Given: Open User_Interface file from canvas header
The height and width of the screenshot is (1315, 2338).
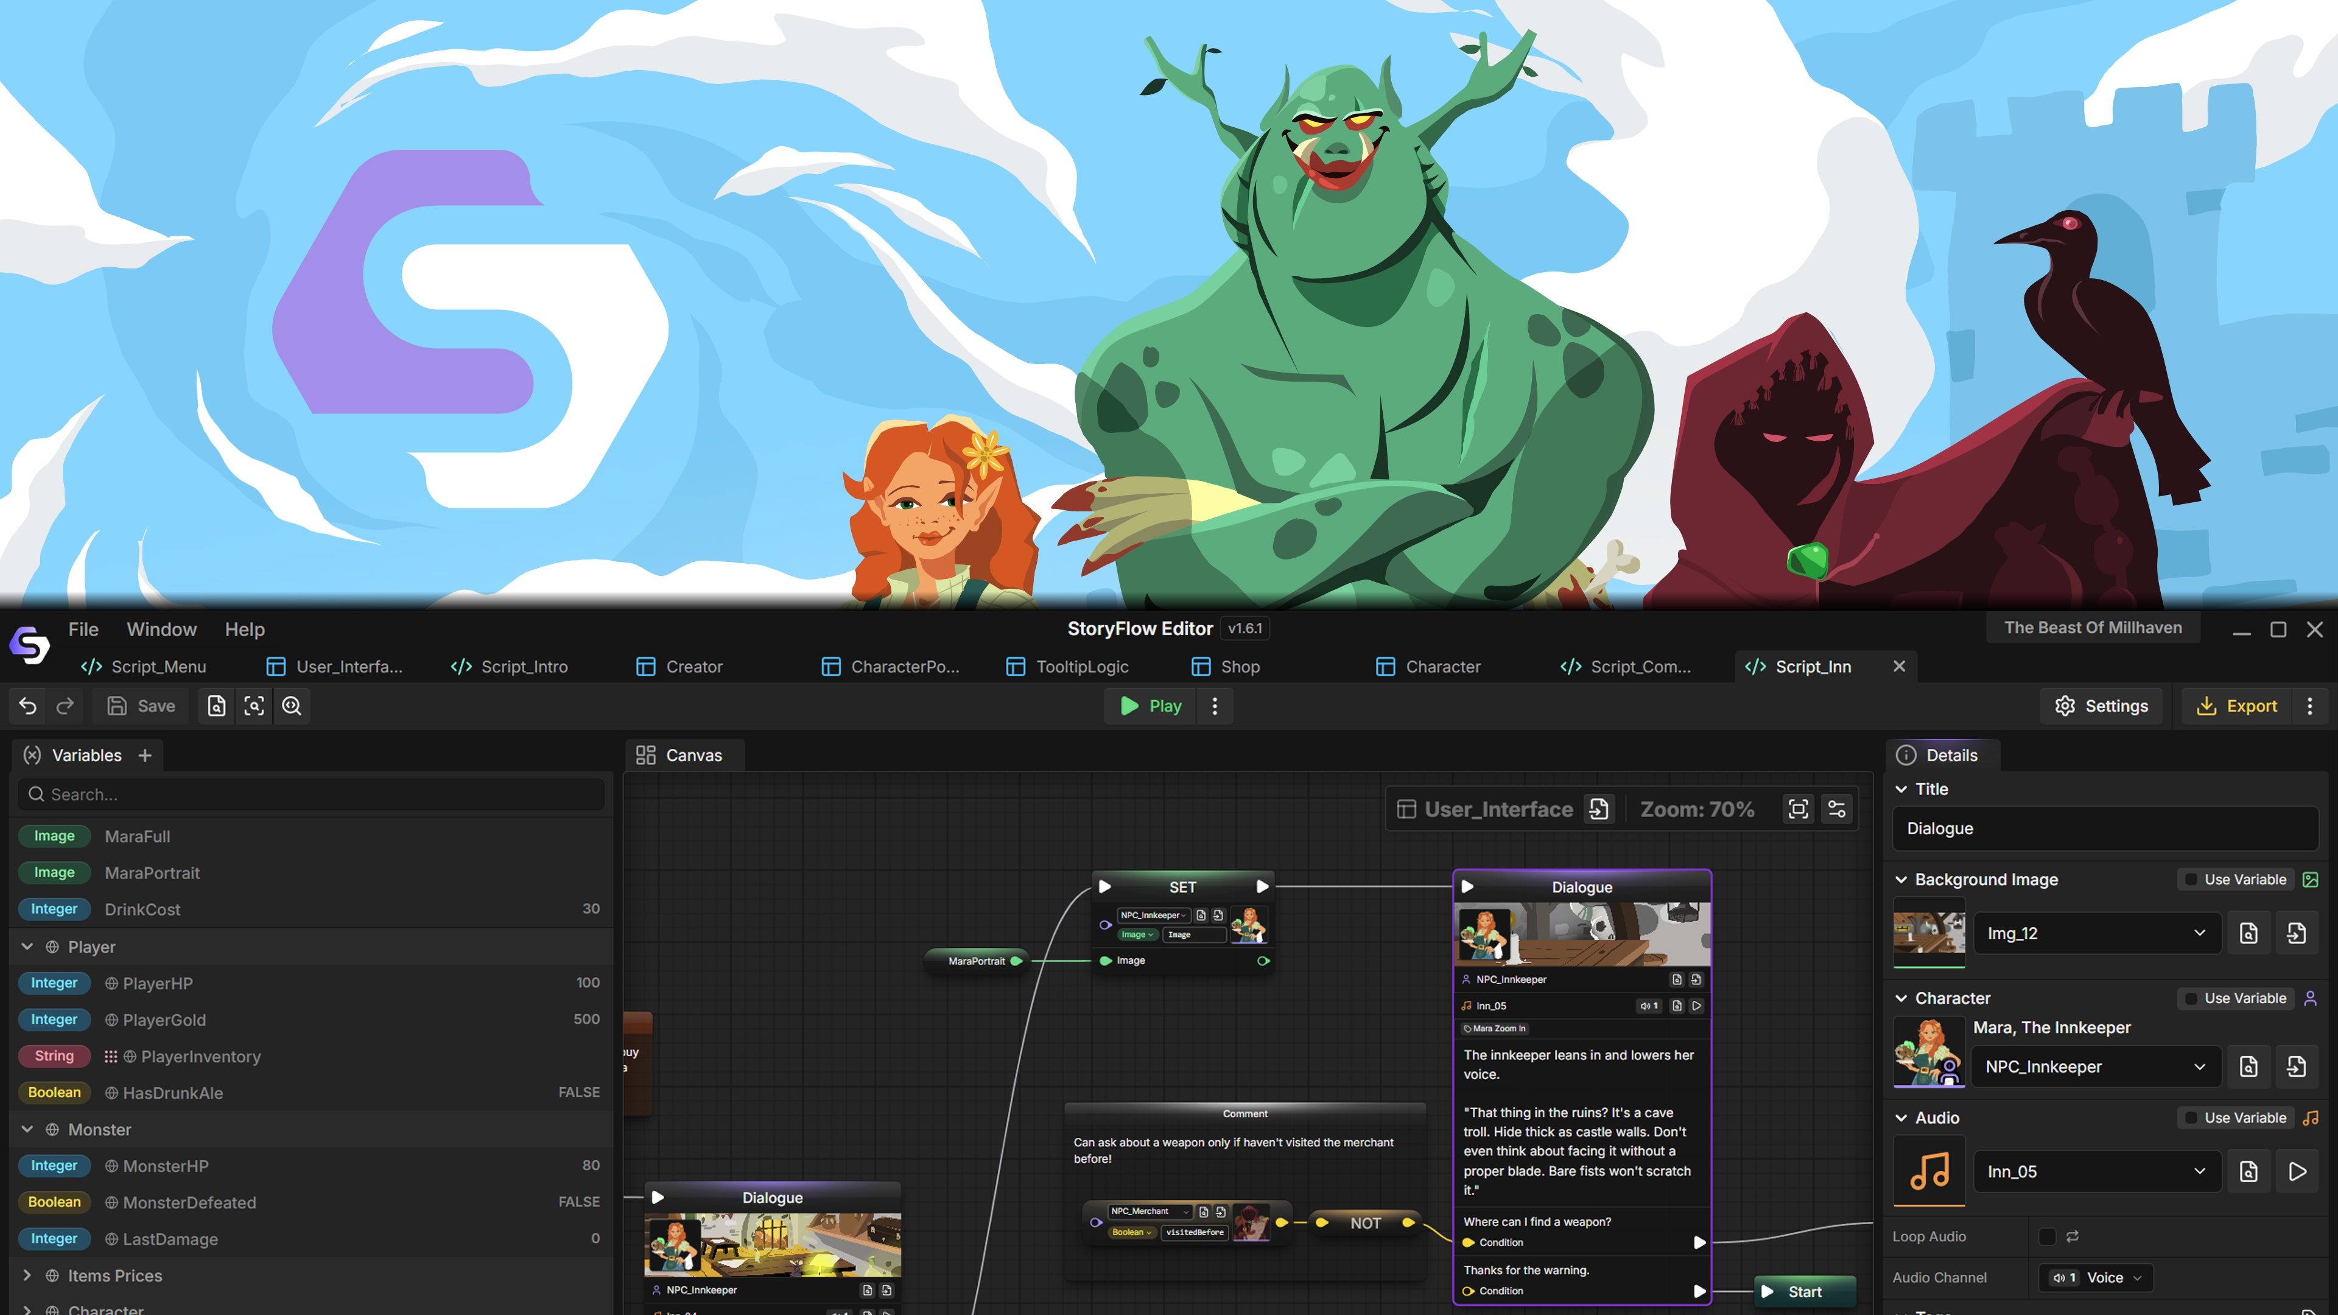Looking at the screenshot, I should (1599, 808).
